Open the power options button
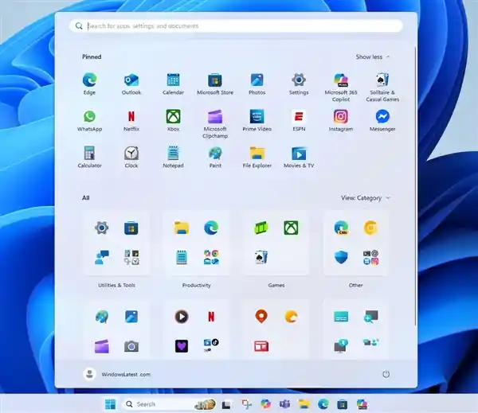The width and height of the screenshot is (478, 413). point(386,374)
